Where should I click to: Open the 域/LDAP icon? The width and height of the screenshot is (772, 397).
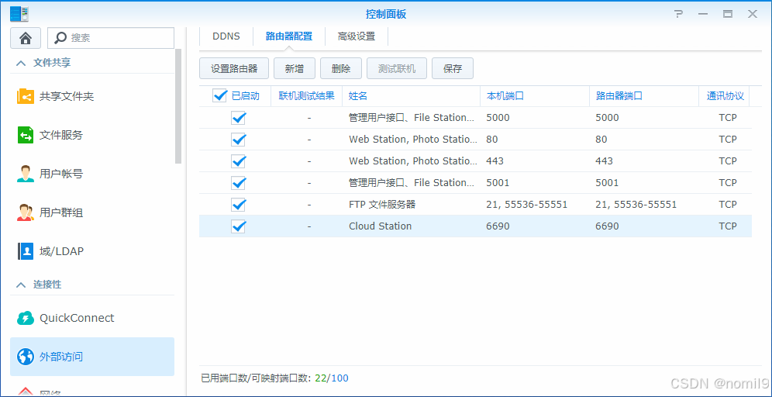pyautogui.click(x=26, y=251)
